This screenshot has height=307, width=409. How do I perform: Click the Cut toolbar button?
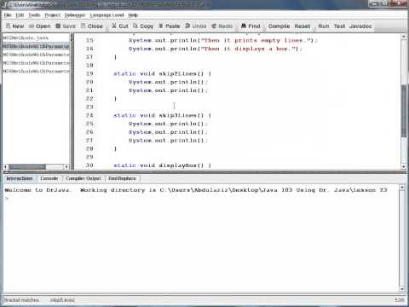coord(120,26)
